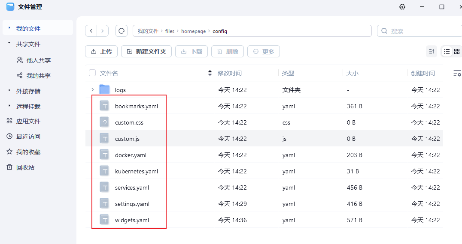The image size is (462, 244).
Task: Click the 新建文件夹 button
Action: point(146,51)
